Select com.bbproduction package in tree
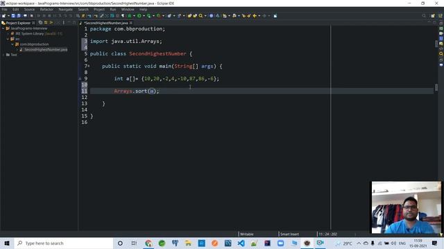444x249 pixels. point(34,44)
